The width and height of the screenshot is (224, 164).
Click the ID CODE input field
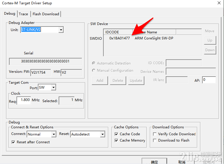[x=184, y=63]
